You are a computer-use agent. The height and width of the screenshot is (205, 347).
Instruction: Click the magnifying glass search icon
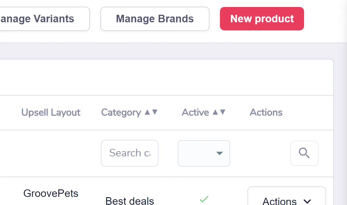[304, 153]
